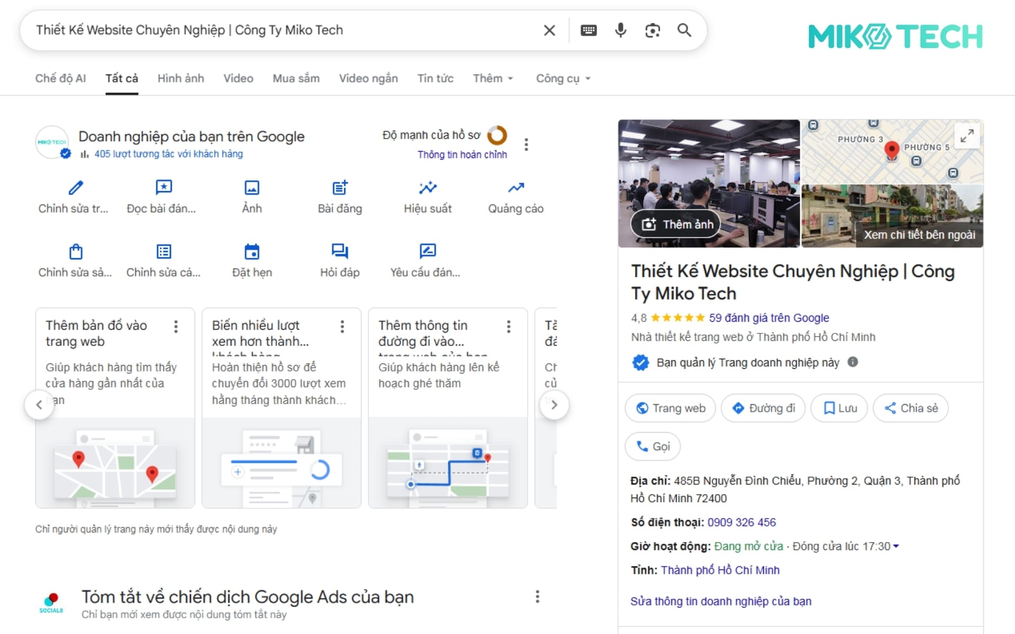The height and width of the screenshot is (634, 1015).
Task: Open the Thêm tab dropdown
Action: (x=493, y=78)
